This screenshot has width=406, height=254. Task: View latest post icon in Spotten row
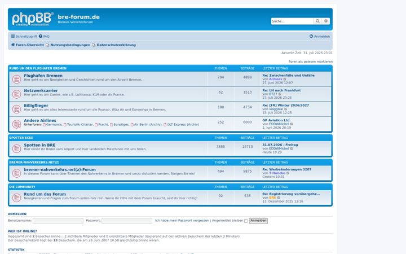click(x=292, y=149)
